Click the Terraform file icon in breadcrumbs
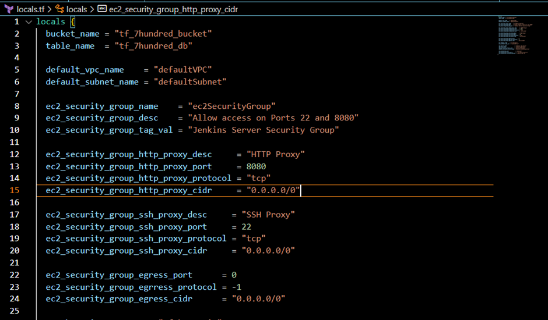The width and height of the screenshot is (548, 320). click(9, 9)
